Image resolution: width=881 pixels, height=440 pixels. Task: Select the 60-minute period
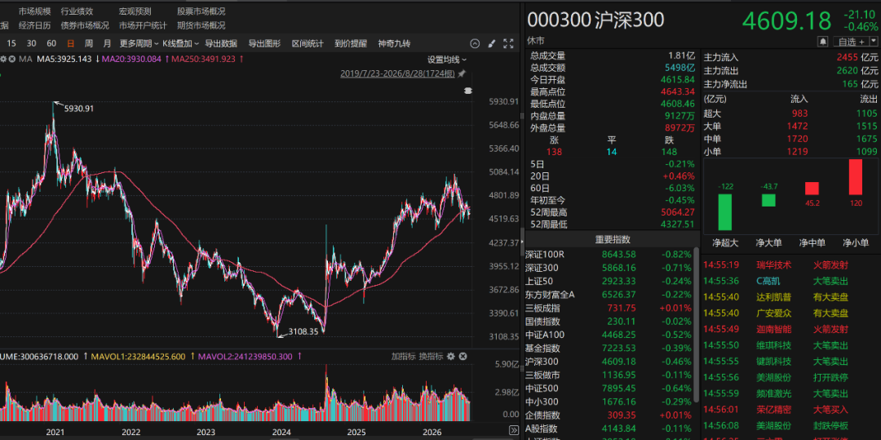[51, 43]
